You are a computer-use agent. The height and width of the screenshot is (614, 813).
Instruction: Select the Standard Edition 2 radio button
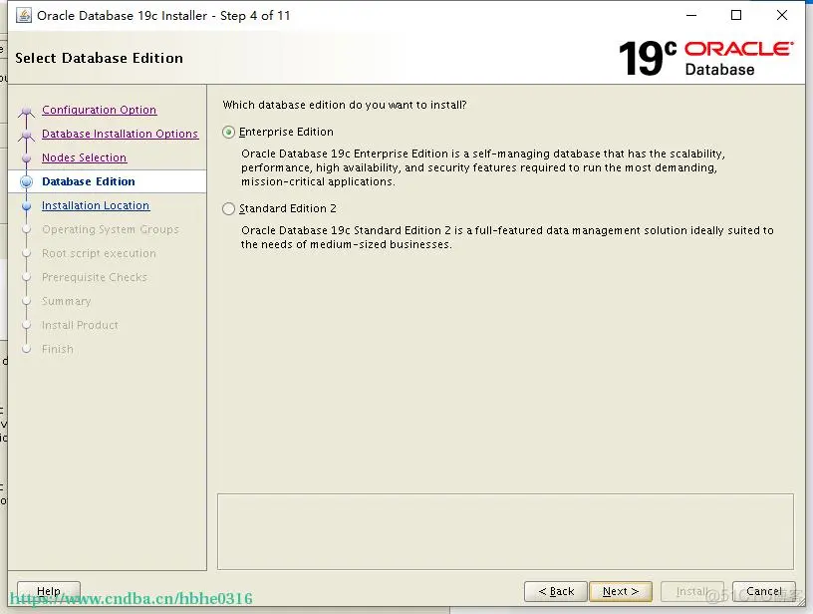(x=229, y=209)
